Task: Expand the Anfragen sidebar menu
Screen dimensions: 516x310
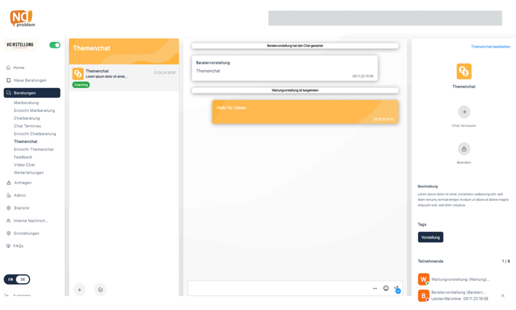Action: pos(23,182)
